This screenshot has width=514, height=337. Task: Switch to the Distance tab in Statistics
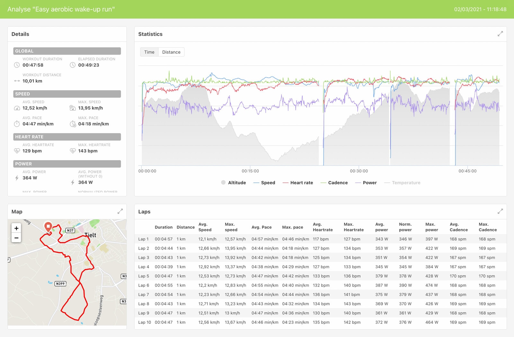tap(171, 52)
